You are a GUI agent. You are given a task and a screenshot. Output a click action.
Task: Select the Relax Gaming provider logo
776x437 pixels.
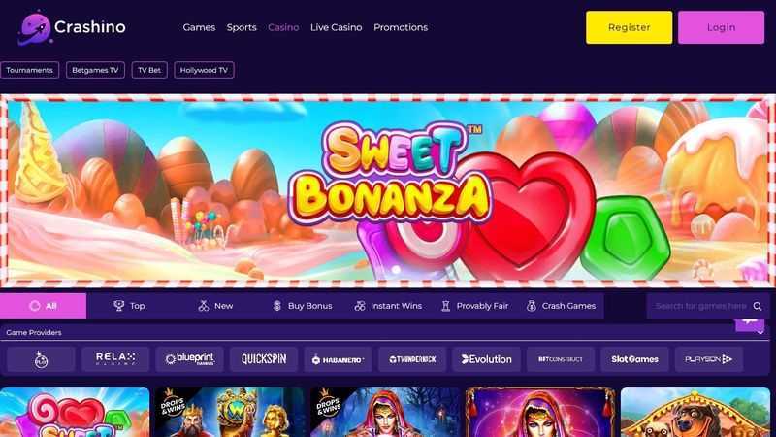coord(115,359)
